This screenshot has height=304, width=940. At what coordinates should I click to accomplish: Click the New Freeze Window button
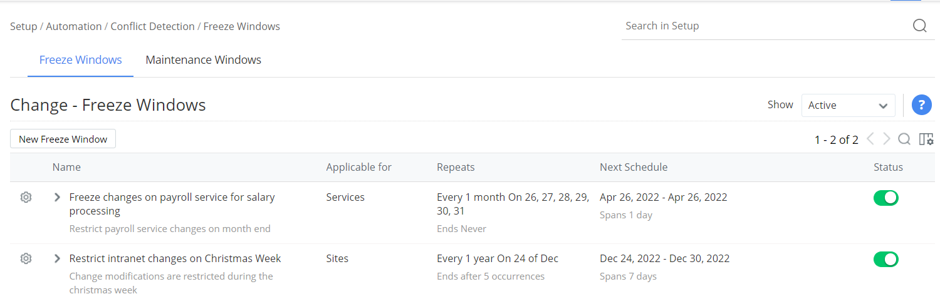(x=63, y=139)
